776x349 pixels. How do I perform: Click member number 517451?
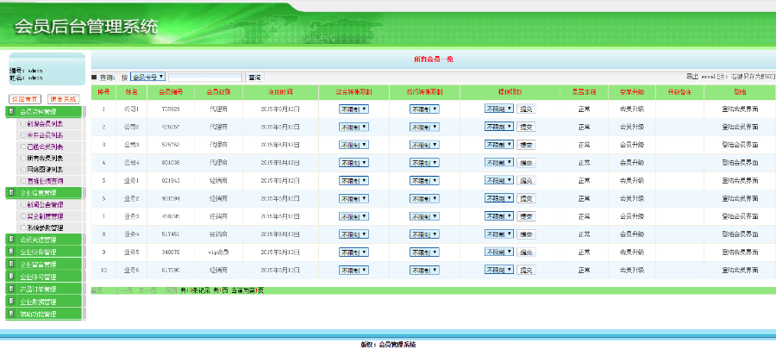[171, 234]
